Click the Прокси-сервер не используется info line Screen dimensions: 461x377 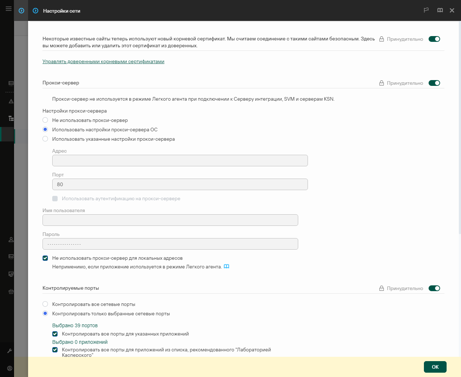coord(193,99)
